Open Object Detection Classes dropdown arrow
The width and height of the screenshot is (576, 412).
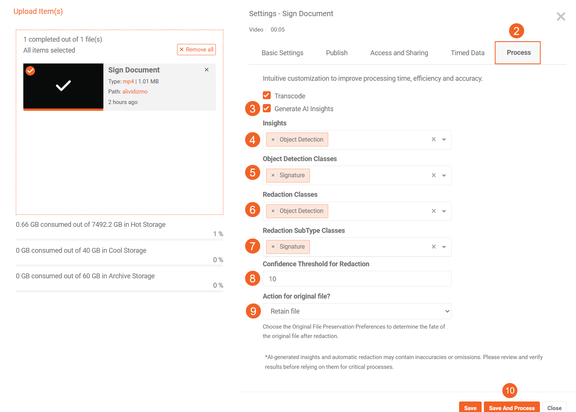pos(444,175)
